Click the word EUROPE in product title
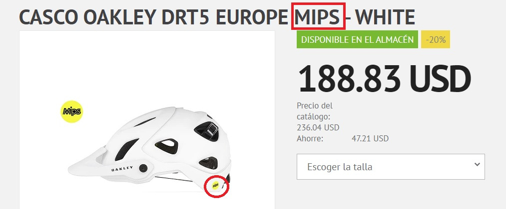Screen dimensions: 506x209 [252, 17]
